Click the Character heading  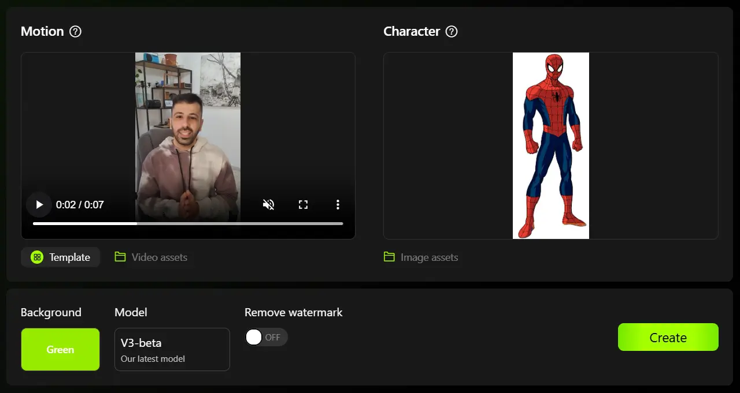pyautogui.click(x=412, y=31)
